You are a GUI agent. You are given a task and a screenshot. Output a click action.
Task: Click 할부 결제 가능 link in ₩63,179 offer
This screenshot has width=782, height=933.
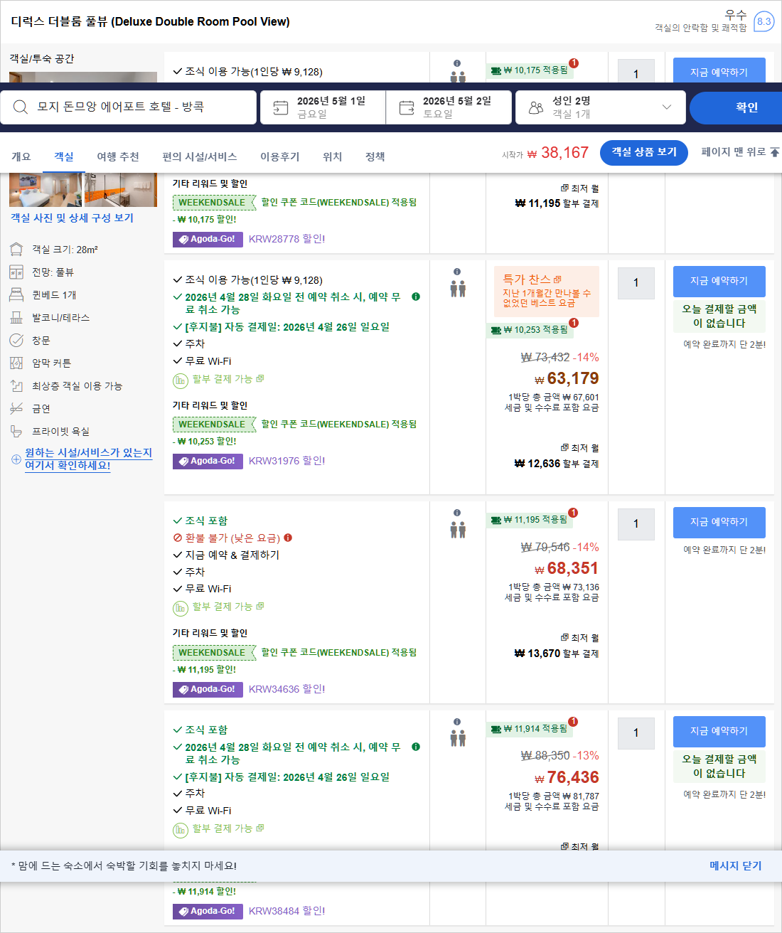click(x=222, y=379)
